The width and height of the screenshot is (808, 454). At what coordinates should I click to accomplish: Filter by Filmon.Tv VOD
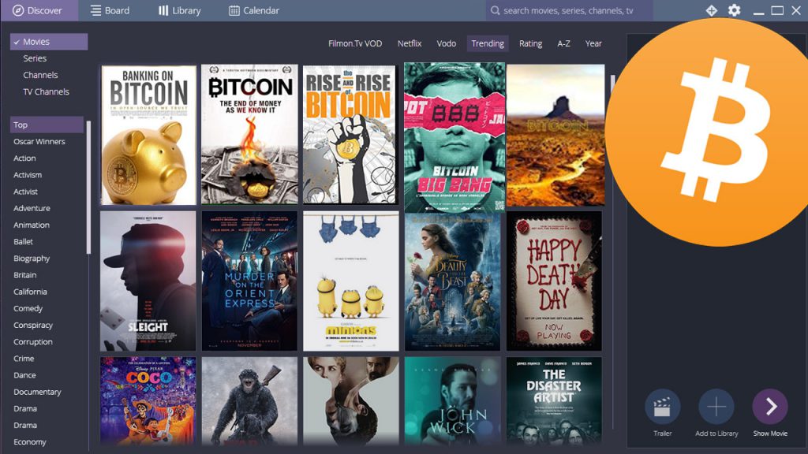pyautogui.click(x=355, y=44)
